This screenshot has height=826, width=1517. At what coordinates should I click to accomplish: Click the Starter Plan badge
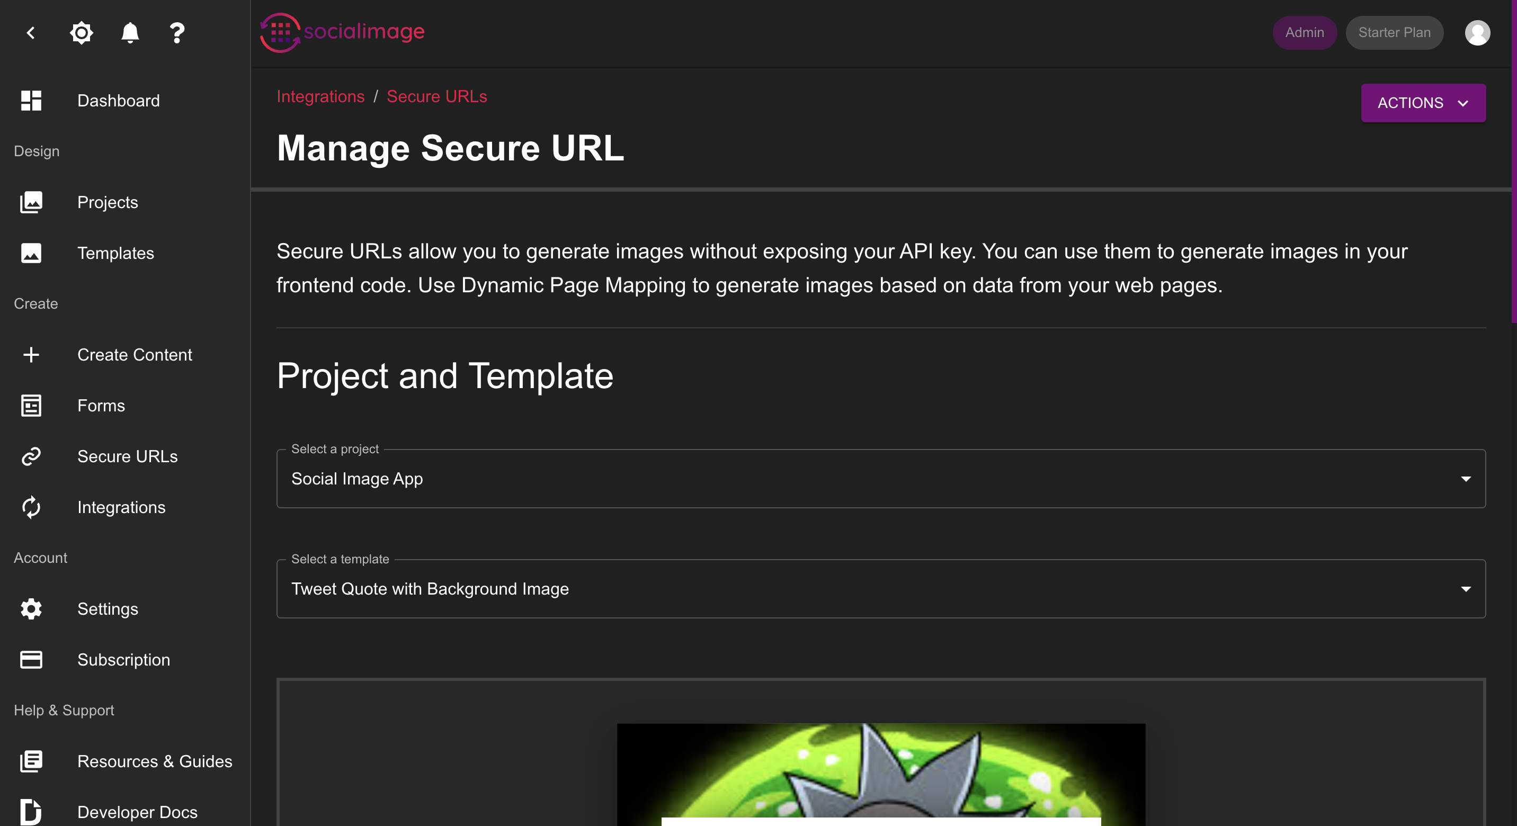[1394, 32]
